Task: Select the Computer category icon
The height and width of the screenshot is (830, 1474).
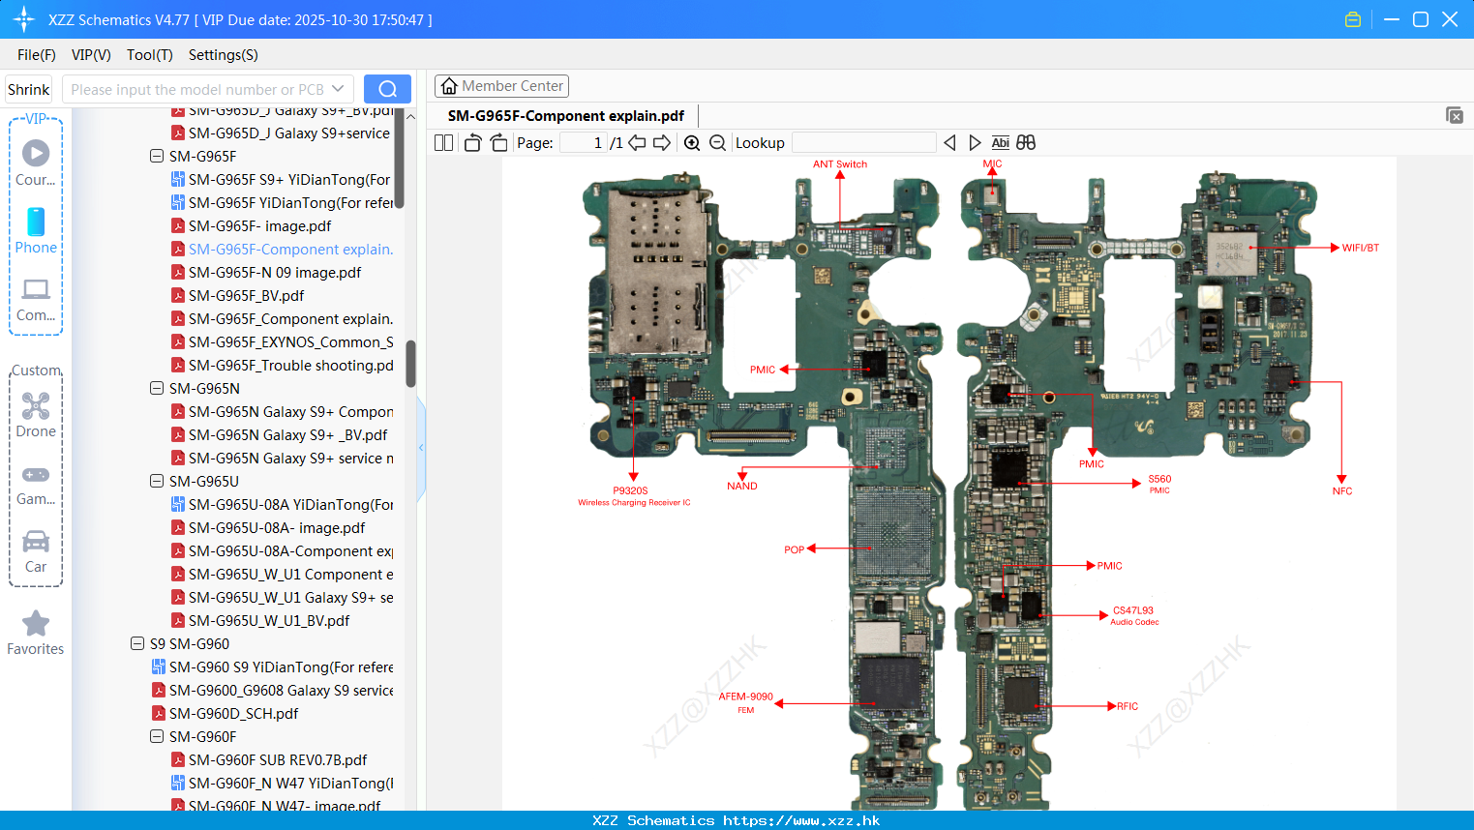Action: click(x=36, y=289)
